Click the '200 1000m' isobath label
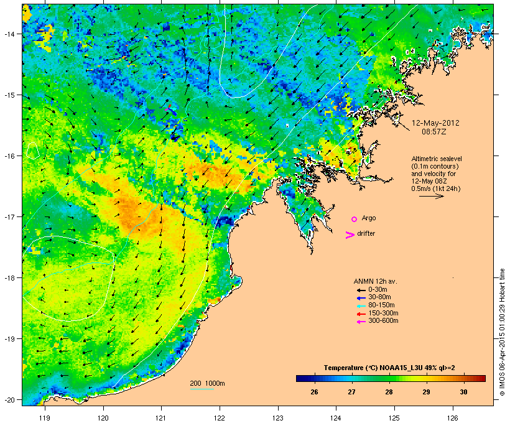The height and width of the screenshot is (423, 510). pos(207,383)
